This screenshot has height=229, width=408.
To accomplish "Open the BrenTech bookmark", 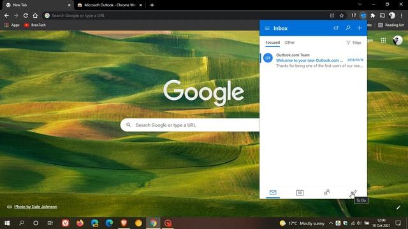I will click(35, 25).
